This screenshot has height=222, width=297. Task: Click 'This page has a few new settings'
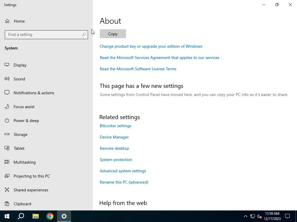point(142,86)
